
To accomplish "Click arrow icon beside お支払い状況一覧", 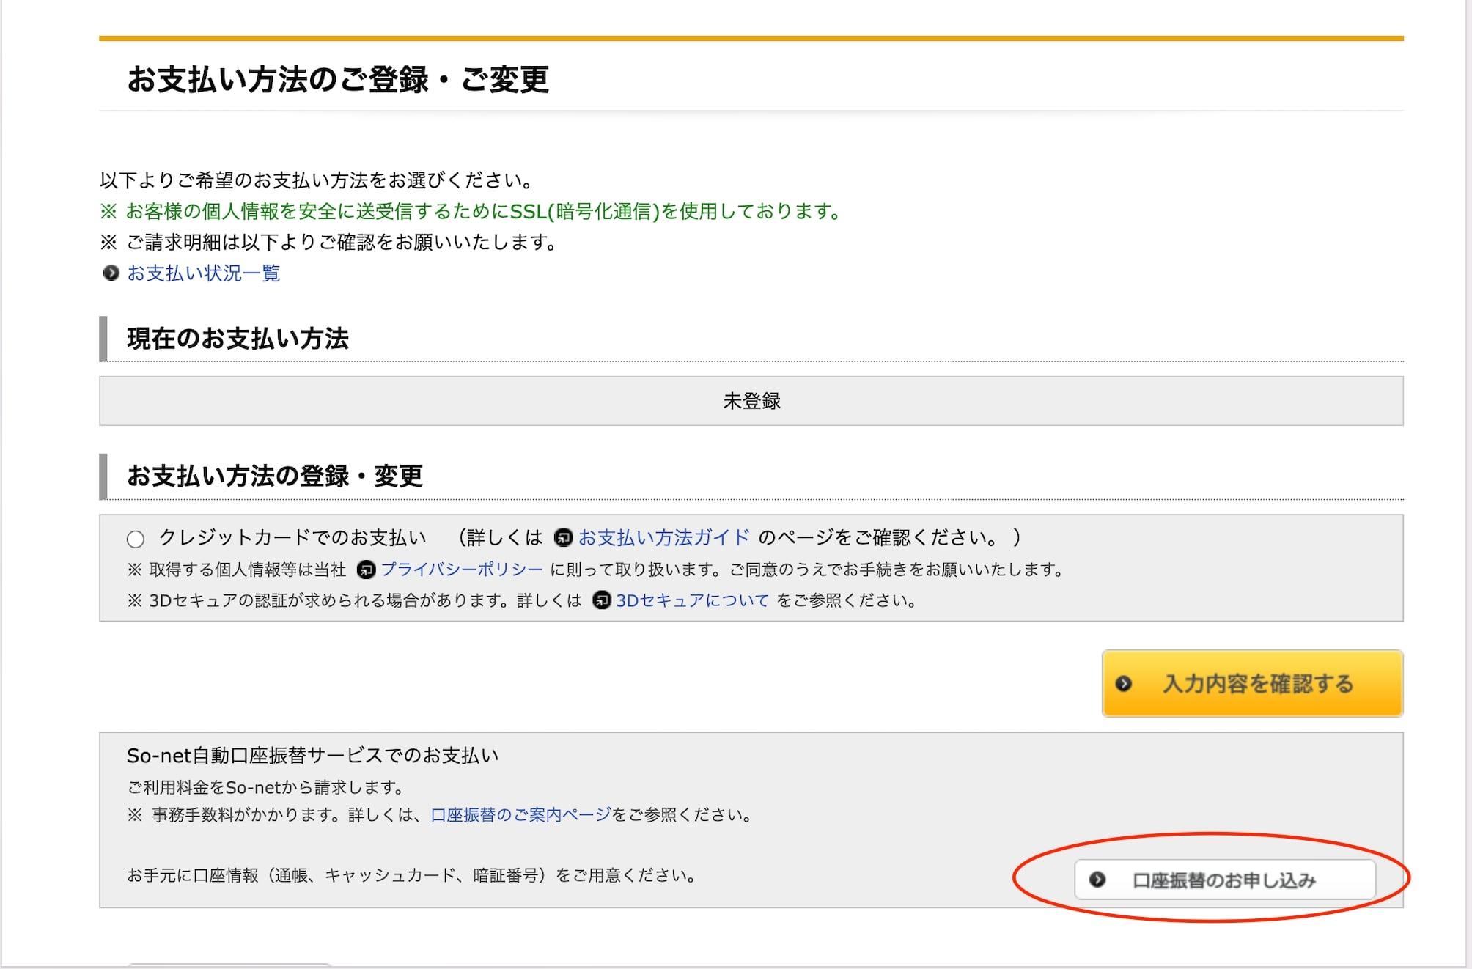I will [x=111, y=273].
